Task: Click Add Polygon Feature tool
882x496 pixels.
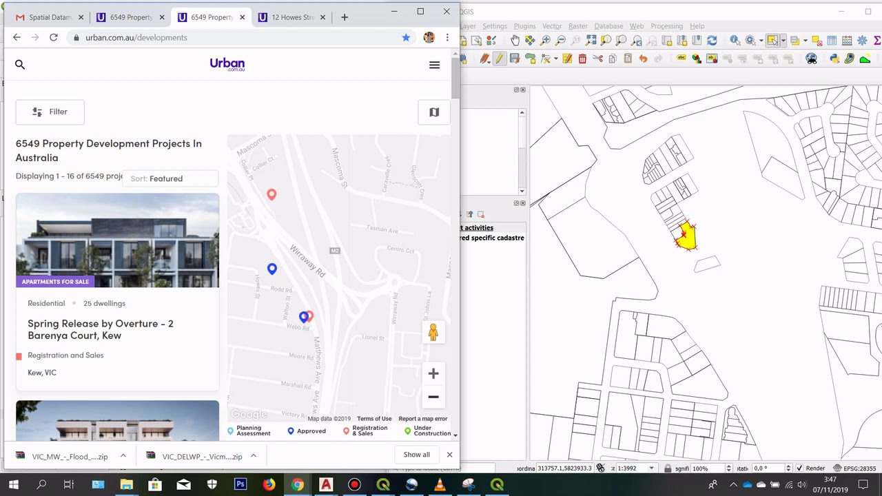Action: 529,59
